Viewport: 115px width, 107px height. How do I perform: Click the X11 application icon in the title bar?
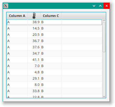(6, 6)
